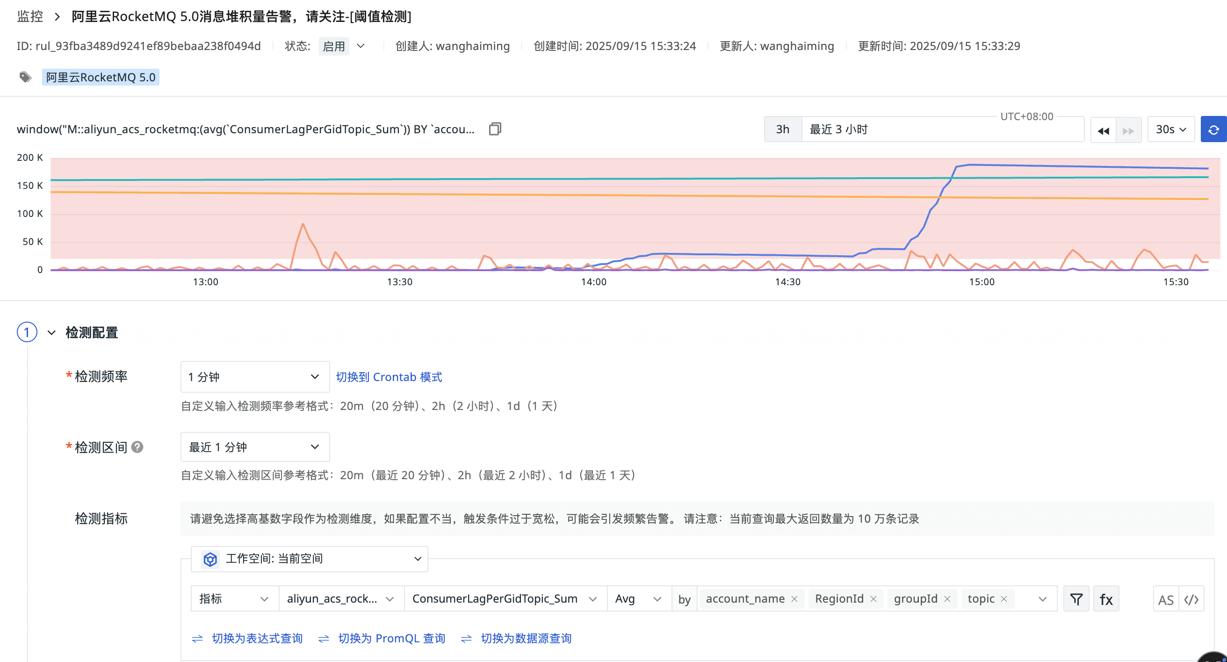This screenshot has width=1227, height=662.
Task: Click the AS alias button
Action: click(x=1165, y=599)
